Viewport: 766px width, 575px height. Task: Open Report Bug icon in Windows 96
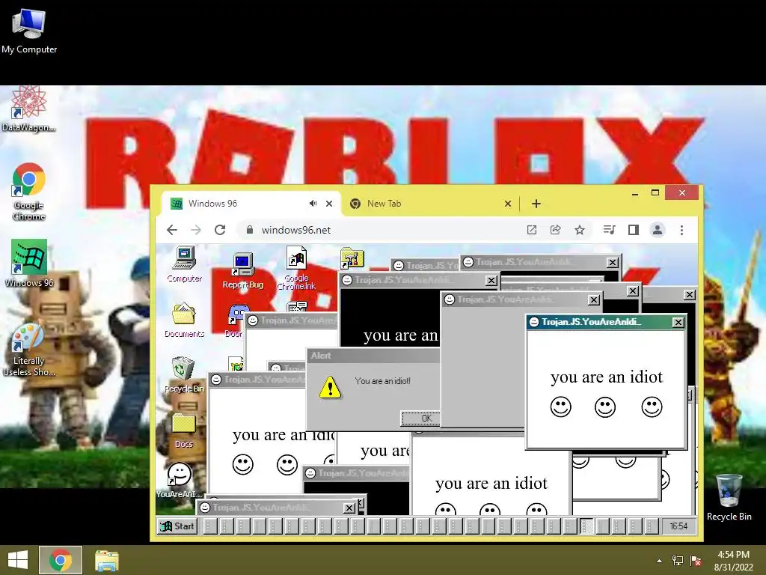(243, 270)
